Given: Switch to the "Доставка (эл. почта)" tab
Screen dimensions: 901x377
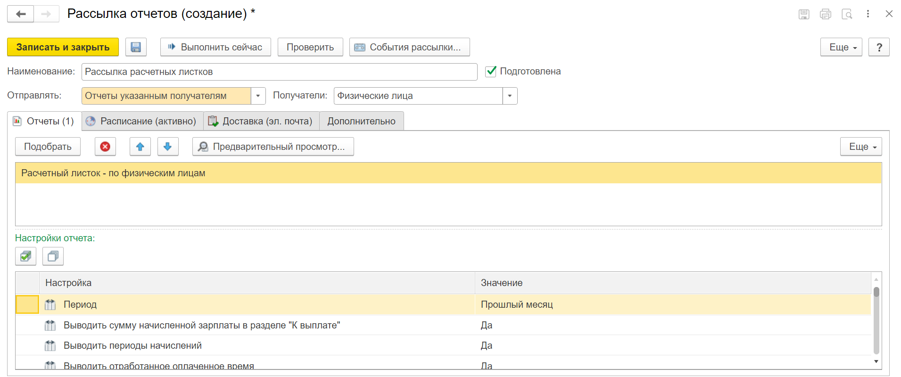Looking at the screenshot, I should (x=262, y=121).
